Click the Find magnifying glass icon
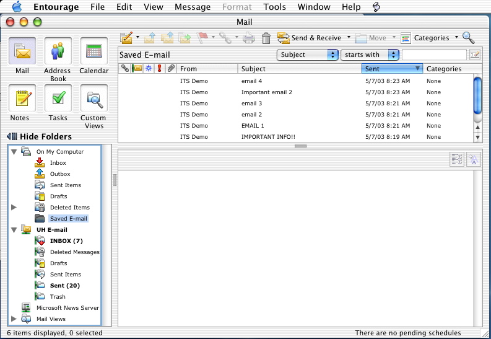 click(x=469, y=38)
